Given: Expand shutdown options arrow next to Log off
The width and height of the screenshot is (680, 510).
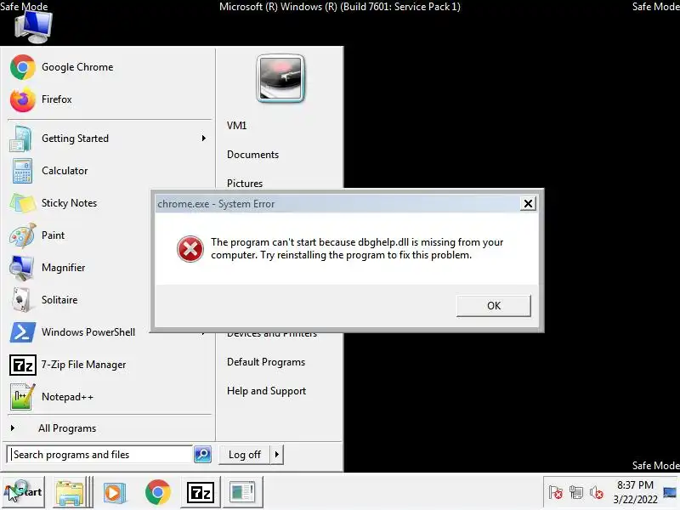Looking at the screenshot, I should pos(277,455).
